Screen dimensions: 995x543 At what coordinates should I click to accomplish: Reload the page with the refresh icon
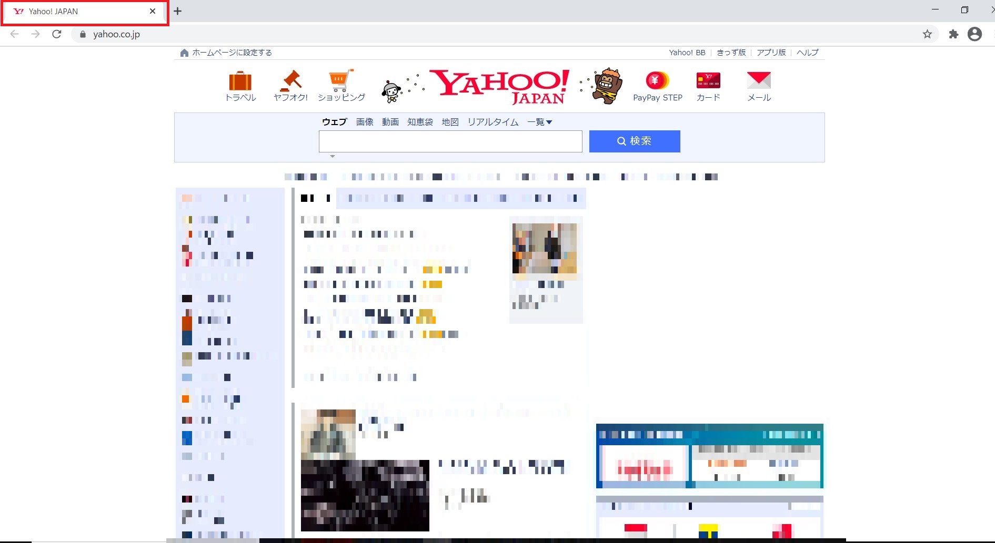(56, 34)
